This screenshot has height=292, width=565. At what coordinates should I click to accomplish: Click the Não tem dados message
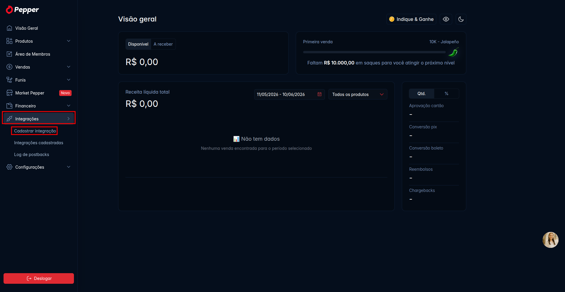(x=257, y=139)
